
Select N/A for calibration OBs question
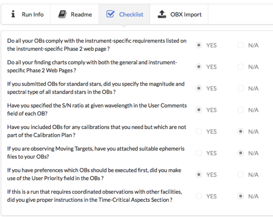241,131
